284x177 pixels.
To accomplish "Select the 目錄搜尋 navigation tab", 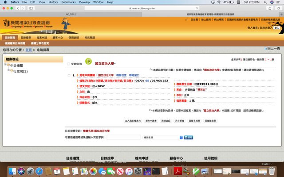I will coord(26,38).
